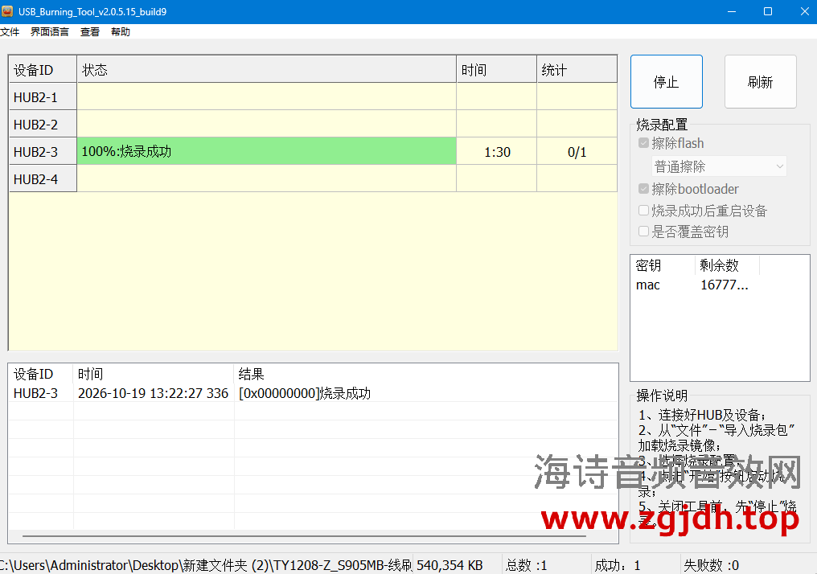Select the HUB2-4 device row
This screenshot has height=574, width=817.
(313, 178)
